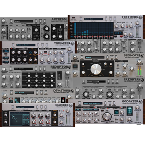Screen dimensions: 145x145
Task: Click Tekturon Cutoff knob
Action: (x=117, y=25)
